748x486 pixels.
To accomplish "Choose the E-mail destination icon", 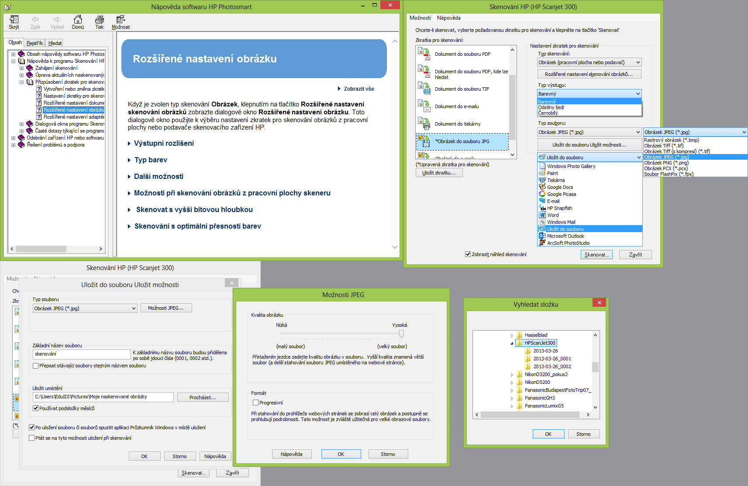I will [542, 201].
